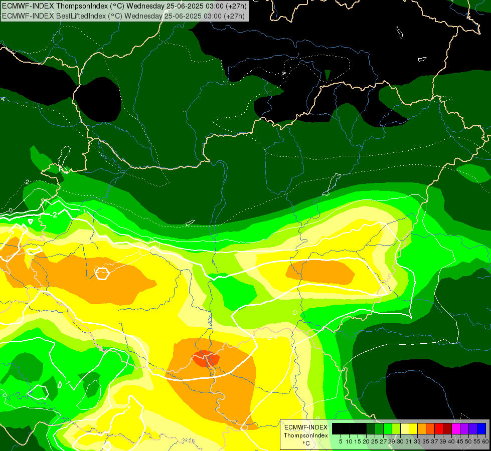Click the legend label 'ThompsonIndex'
The height and width of the screenshot is (451, 491).
pos(306,435)
